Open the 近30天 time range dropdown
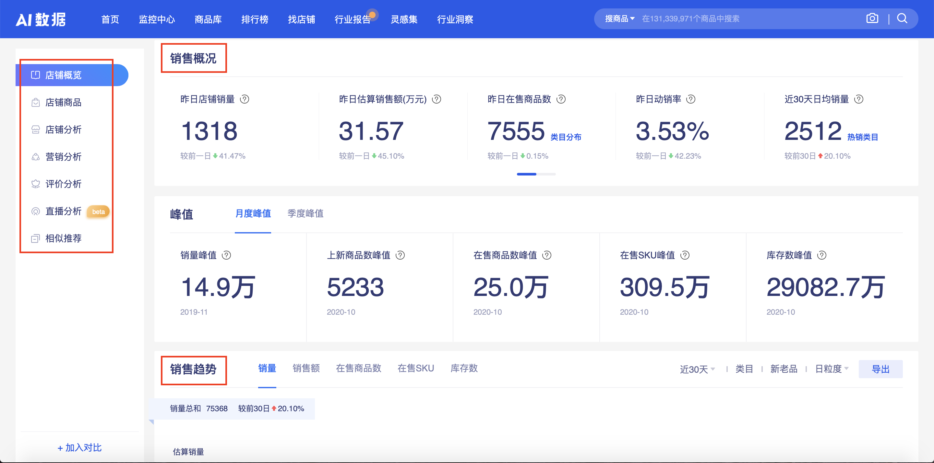The width and height of the screenshot is (934, 463). 697,368
